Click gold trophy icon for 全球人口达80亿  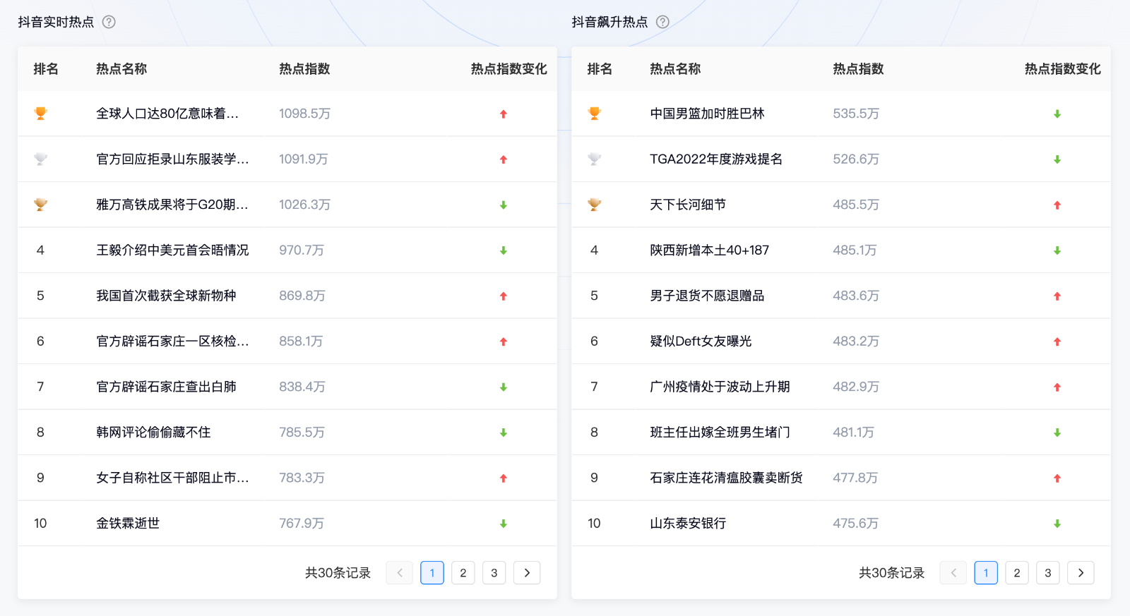41,114
